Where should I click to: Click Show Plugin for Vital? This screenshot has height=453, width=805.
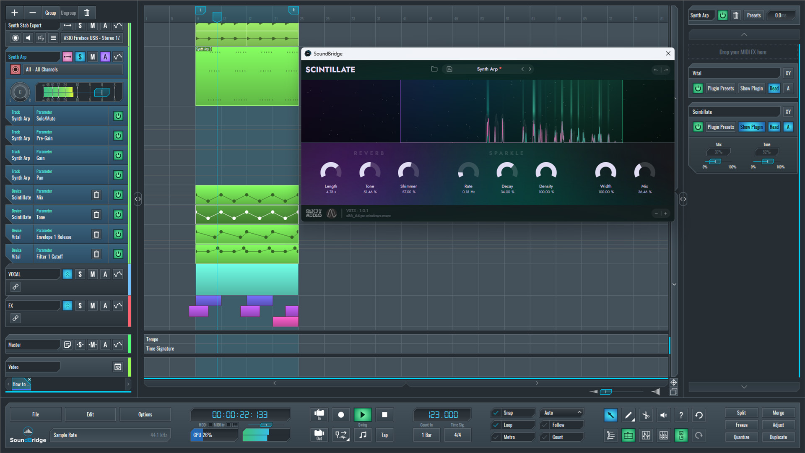[x=751, y=89]
